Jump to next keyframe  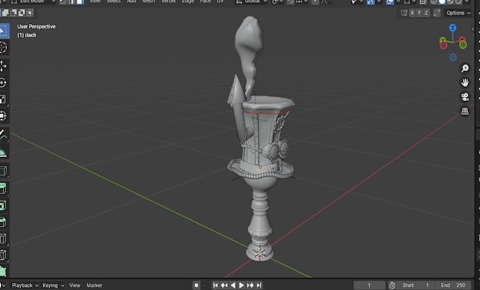click(250, 285)
